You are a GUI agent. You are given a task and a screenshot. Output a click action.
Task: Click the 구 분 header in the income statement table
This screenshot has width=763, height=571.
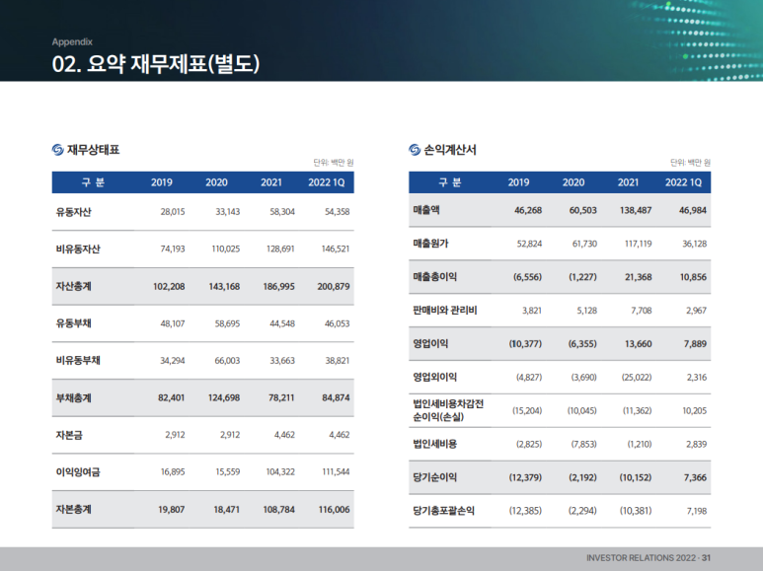click(x=450, y=182)
